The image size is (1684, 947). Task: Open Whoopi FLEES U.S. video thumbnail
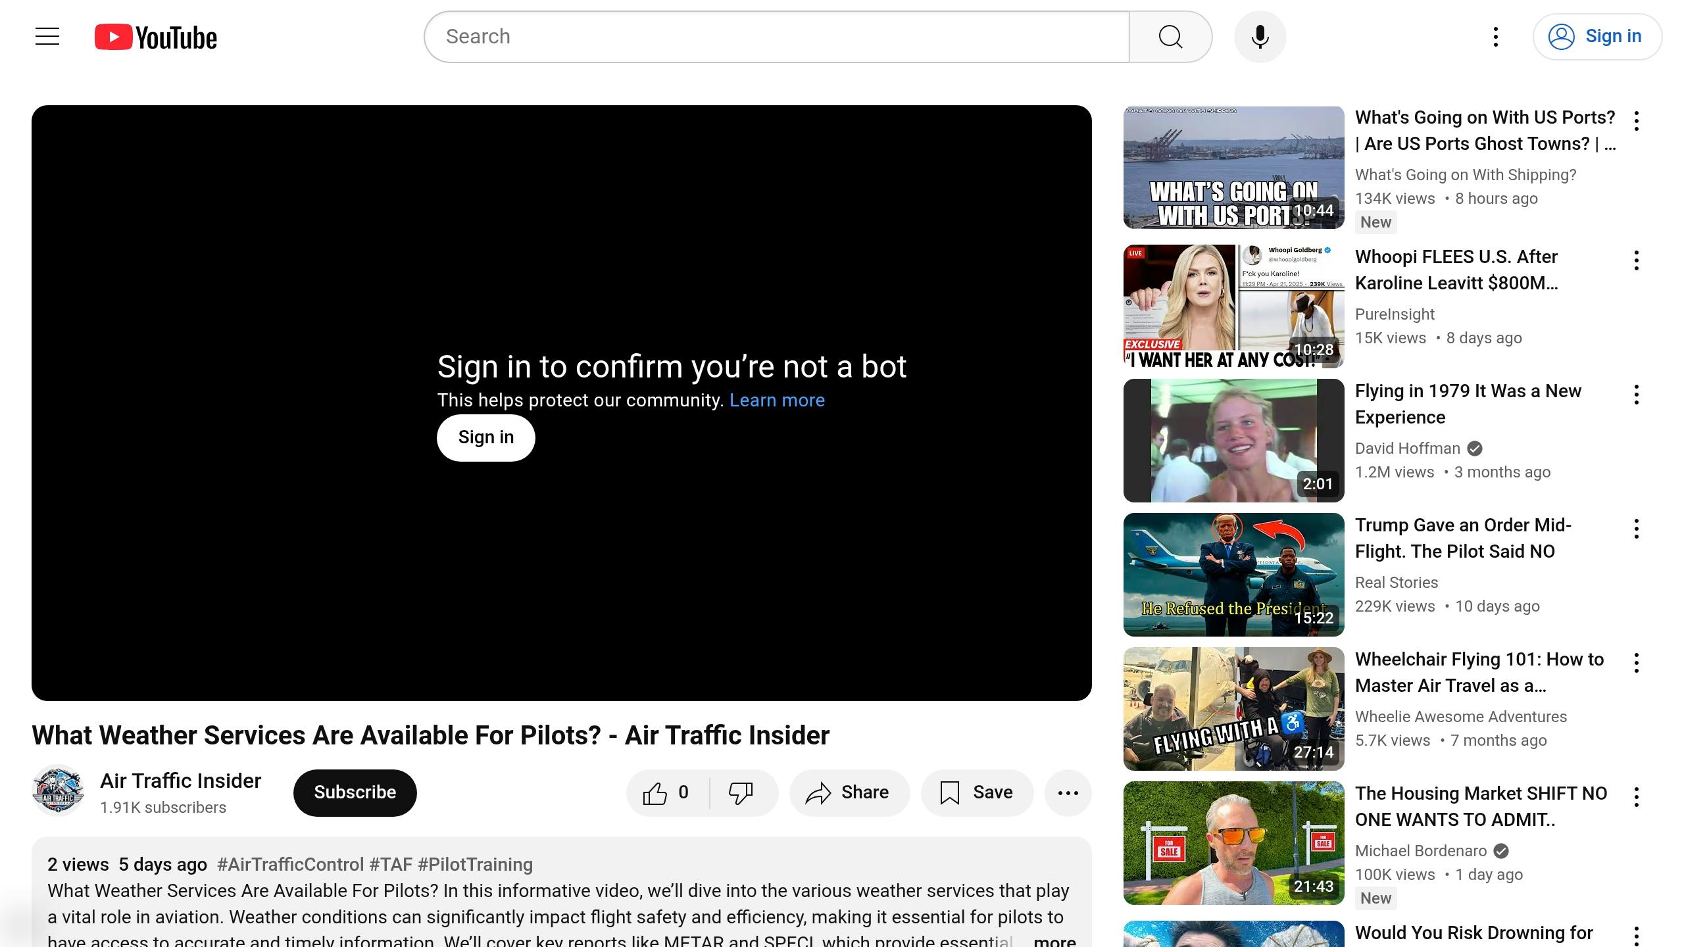1233,306
